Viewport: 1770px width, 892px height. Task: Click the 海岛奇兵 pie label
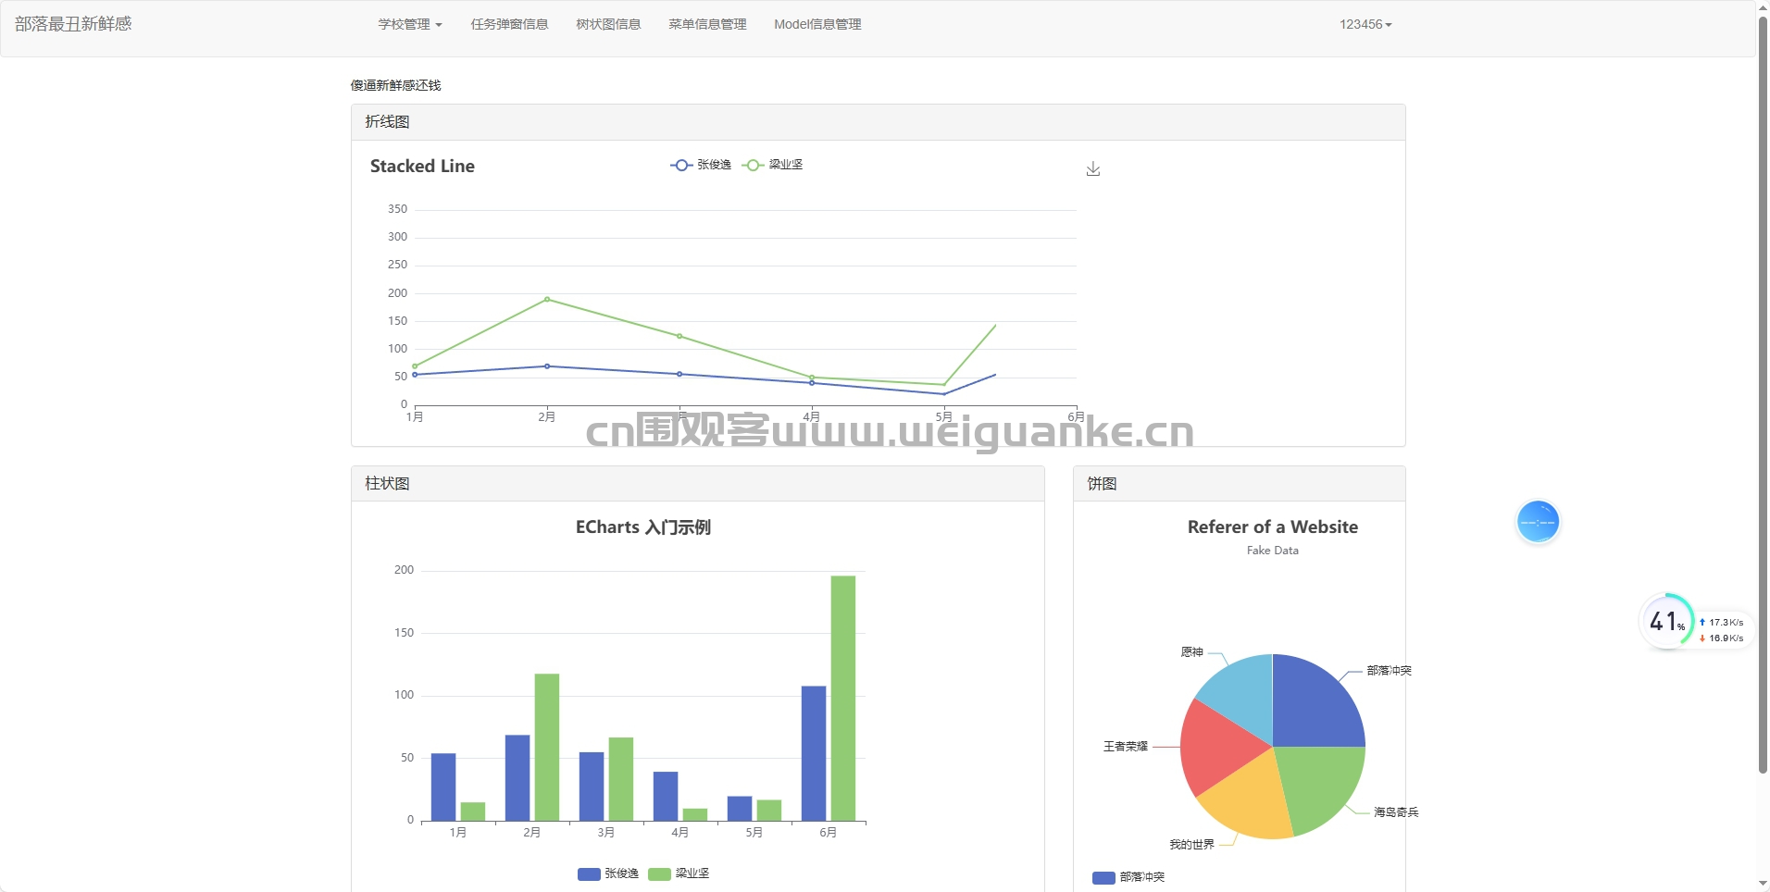click(x=1396, y=812)
